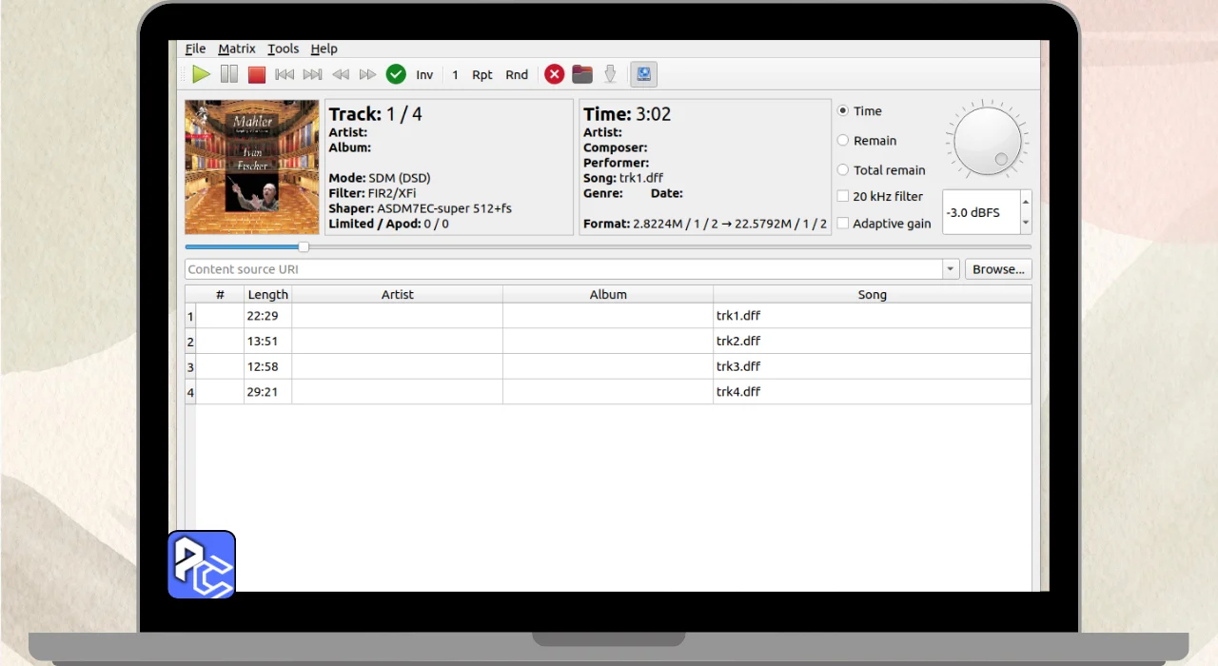1218x666 pixels.
Task: Pause playback with the pause icon
Action: (229, 74)
